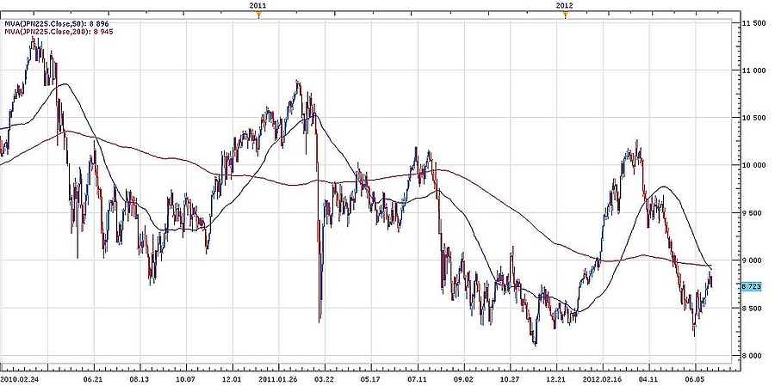Click the 9 000 price axis label
This screenshot has width=775, height=386.
coord(751,260)
